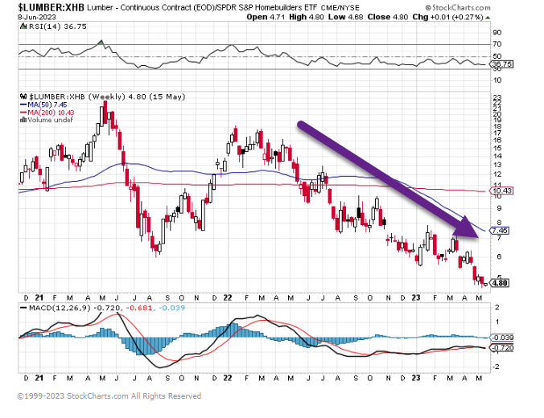544x418 pixels.
Task: Click the RSI(14) 36.75 label
Action: pos(58,27)
